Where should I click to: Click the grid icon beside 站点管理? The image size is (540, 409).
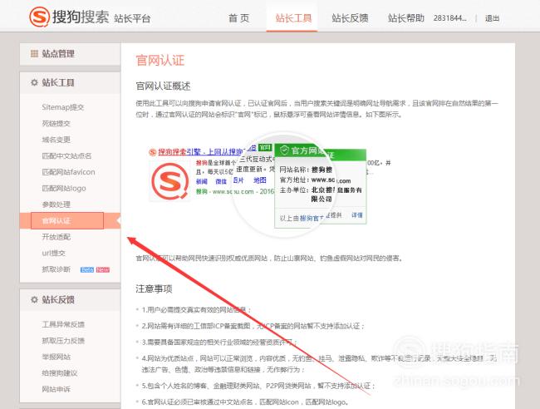[x=34, y=53]
